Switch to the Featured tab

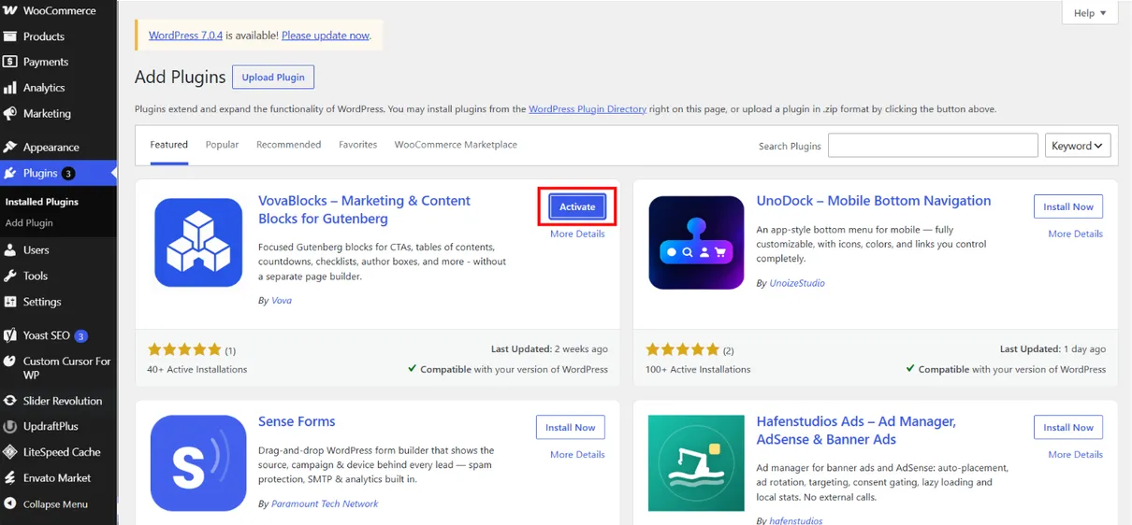169,145
